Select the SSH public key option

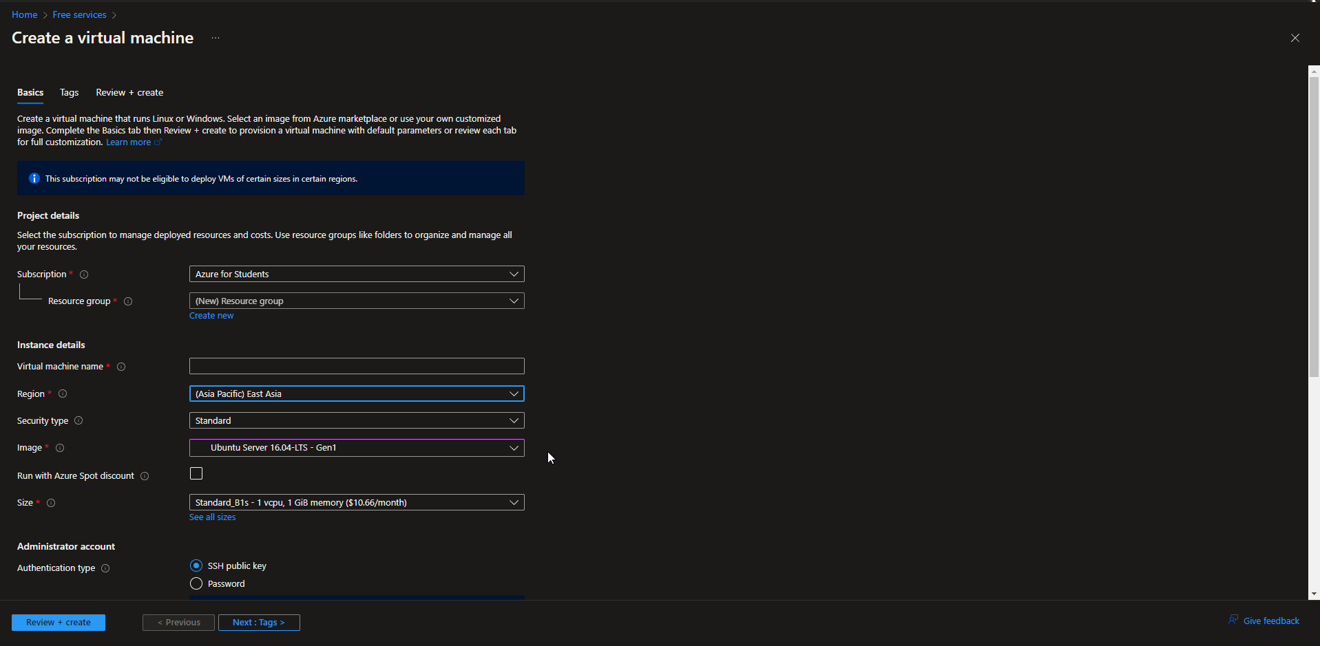[196, 566]
